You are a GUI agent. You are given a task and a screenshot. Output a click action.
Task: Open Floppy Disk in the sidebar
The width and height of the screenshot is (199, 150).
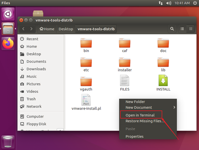[41, 124]
